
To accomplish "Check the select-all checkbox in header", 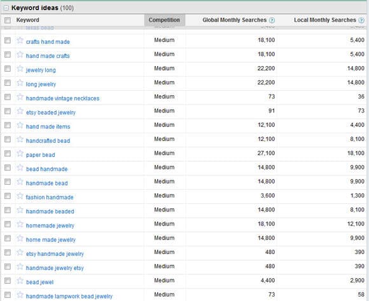I will point(8,20).
